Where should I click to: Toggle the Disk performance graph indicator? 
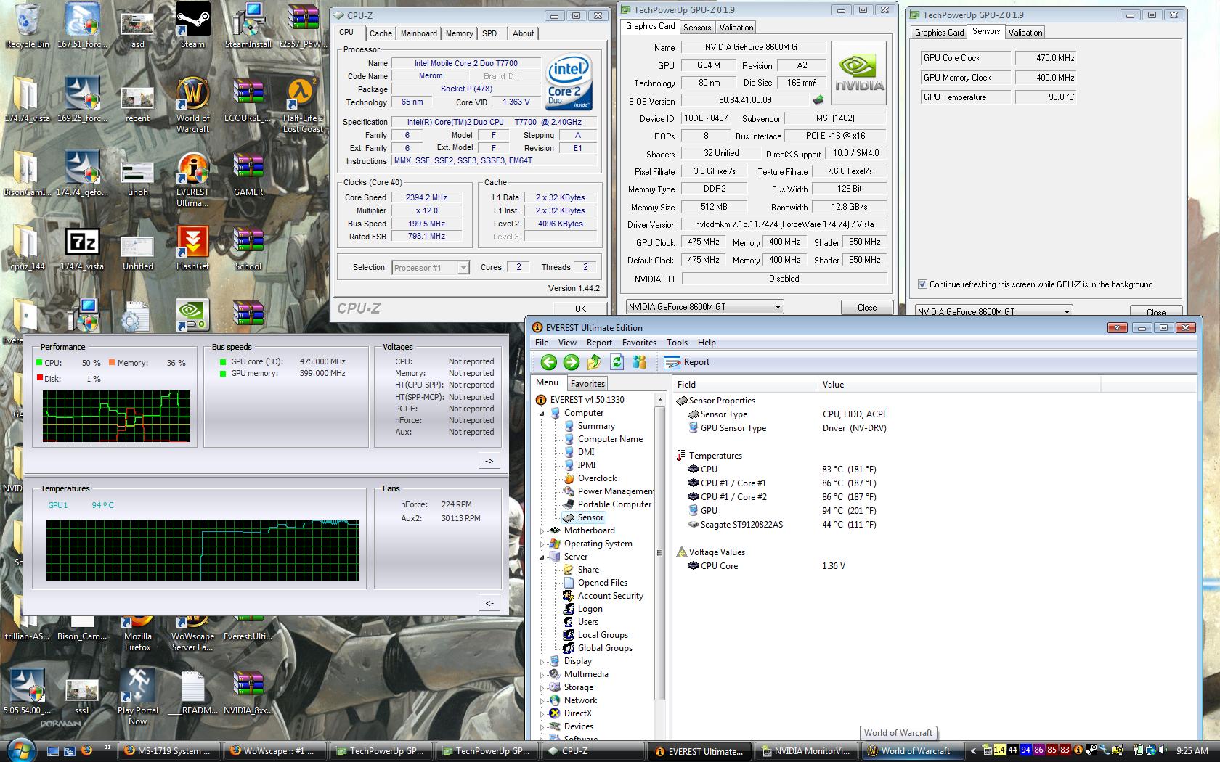[x=39, y=378]
